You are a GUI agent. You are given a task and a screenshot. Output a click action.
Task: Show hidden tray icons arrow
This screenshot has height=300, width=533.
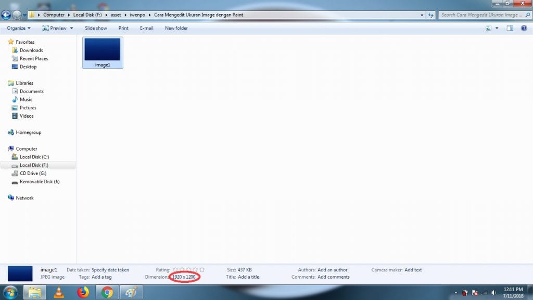click(x=456, y=293)
